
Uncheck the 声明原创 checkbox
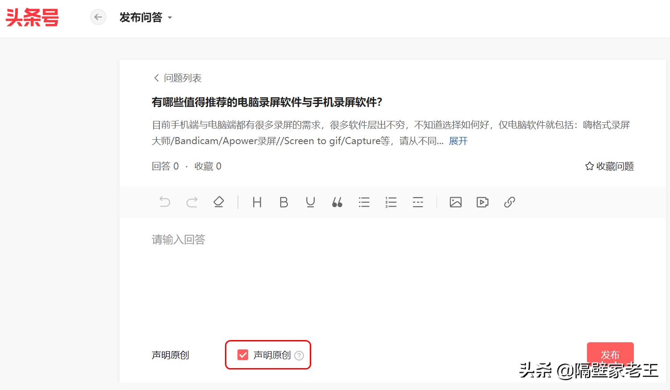click(x=243, y=355)
